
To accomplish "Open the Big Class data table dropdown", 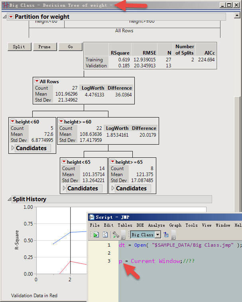I will coord(158,235).
